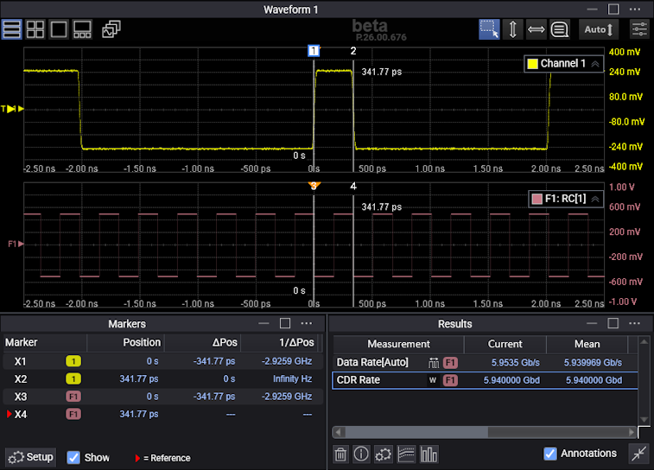Activate the zoom box selection tool

[x=489, y=29]
